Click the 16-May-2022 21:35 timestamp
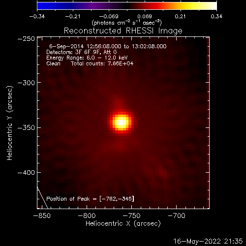This screenshot has width=246, height=246. [208, 241]
